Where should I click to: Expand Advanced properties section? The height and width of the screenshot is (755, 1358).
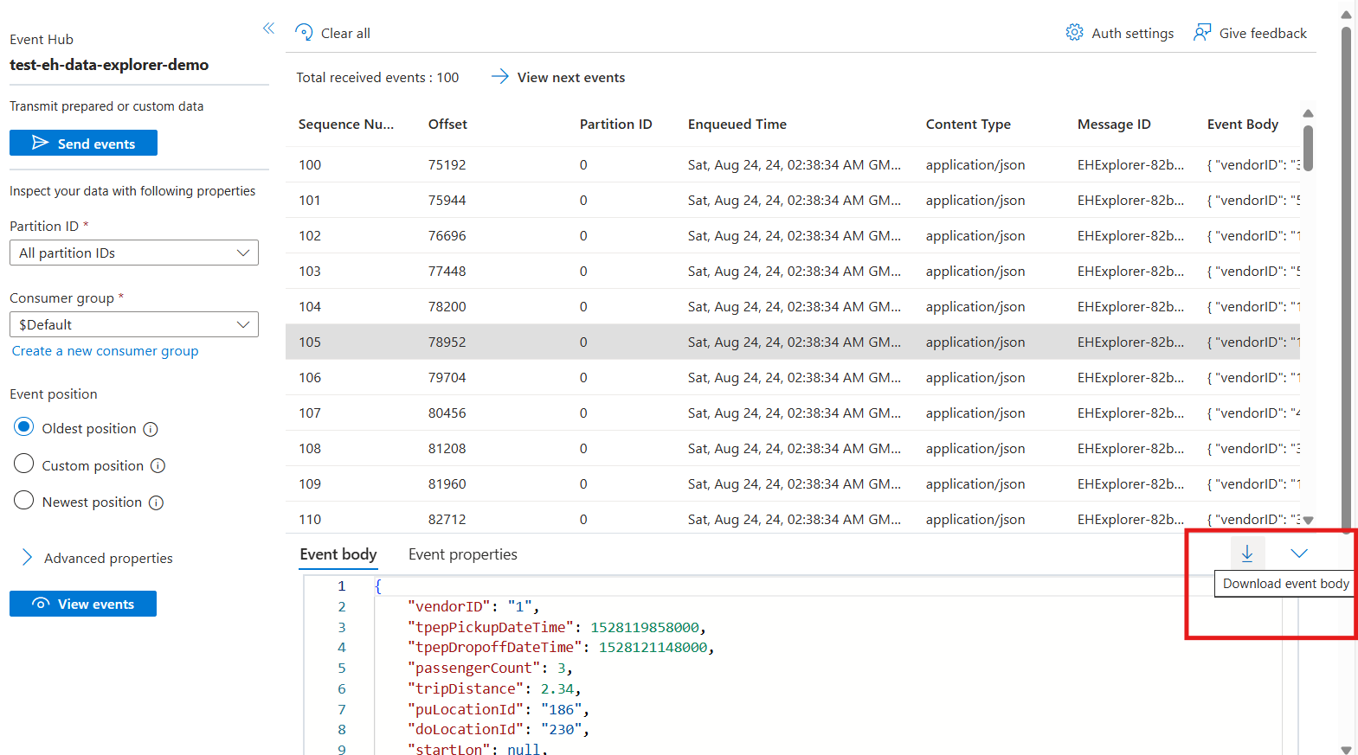coord(27,558)
